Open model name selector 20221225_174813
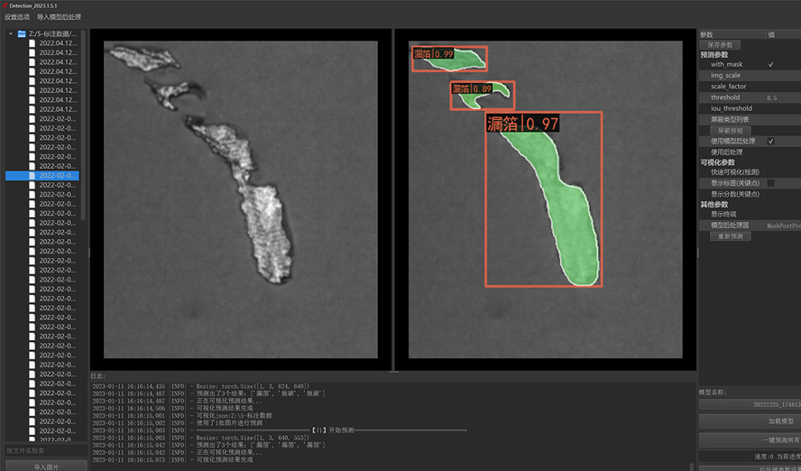Viewport: 801px width, 471px height. click(749, 405)
